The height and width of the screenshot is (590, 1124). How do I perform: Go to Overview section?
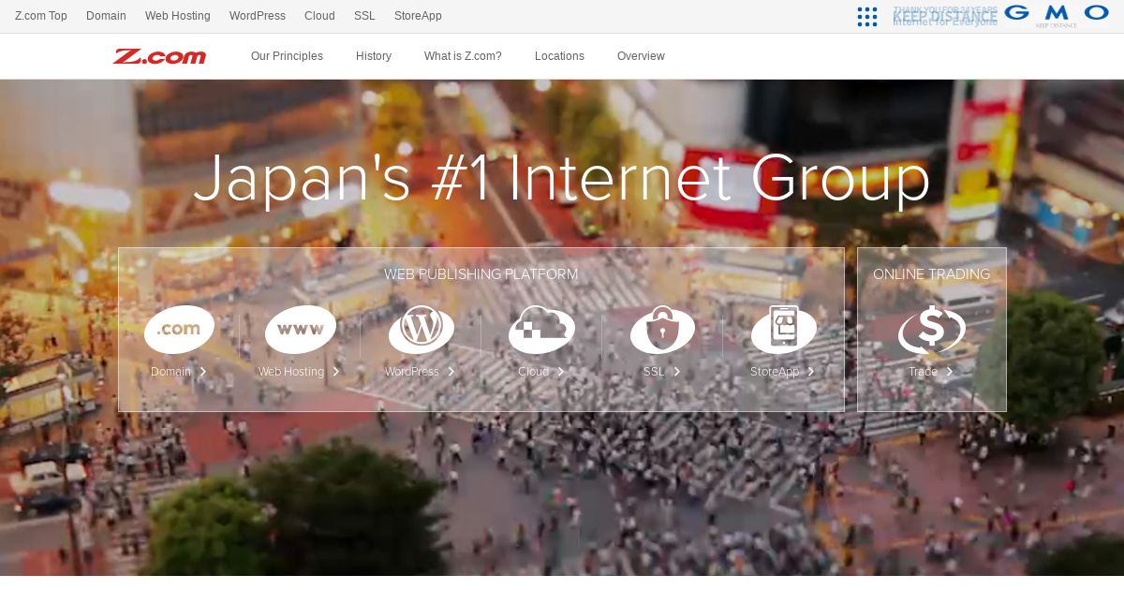tap(641, 56)
